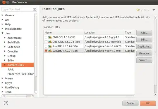
Task: Expand the Debug node arrow under Java
Action: (x=5, y=56)
